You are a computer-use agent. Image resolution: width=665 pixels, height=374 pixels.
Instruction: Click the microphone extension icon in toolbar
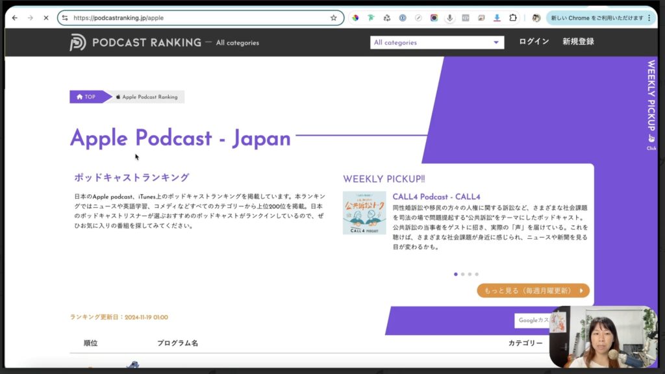[x=449, y=18]
